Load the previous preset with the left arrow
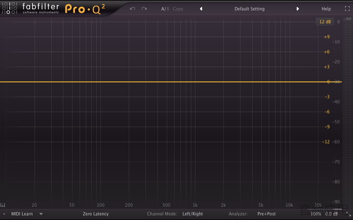The height and width of the screenshot is (220, 353). [201, 9]
